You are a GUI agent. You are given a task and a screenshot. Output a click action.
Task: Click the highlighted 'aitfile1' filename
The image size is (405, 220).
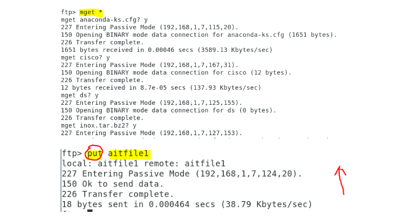[129, 154]
